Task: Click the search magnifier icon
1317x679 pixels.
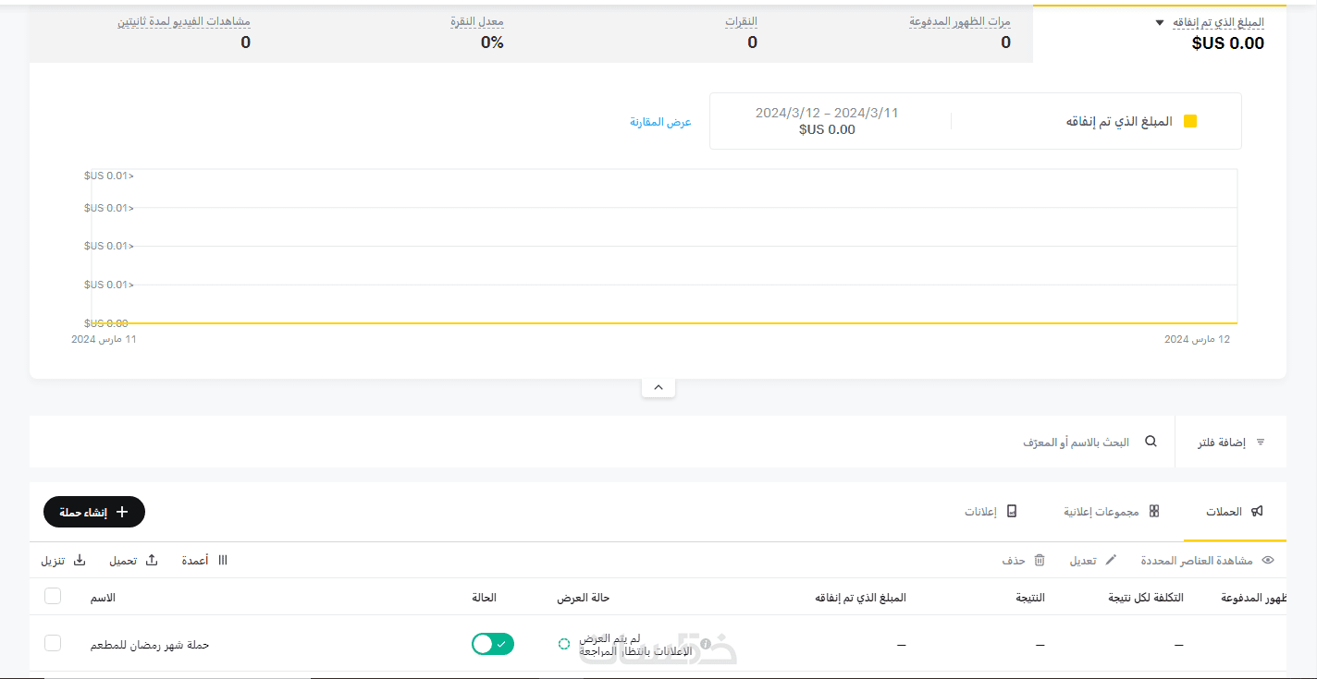Action: pos(1151,442)
